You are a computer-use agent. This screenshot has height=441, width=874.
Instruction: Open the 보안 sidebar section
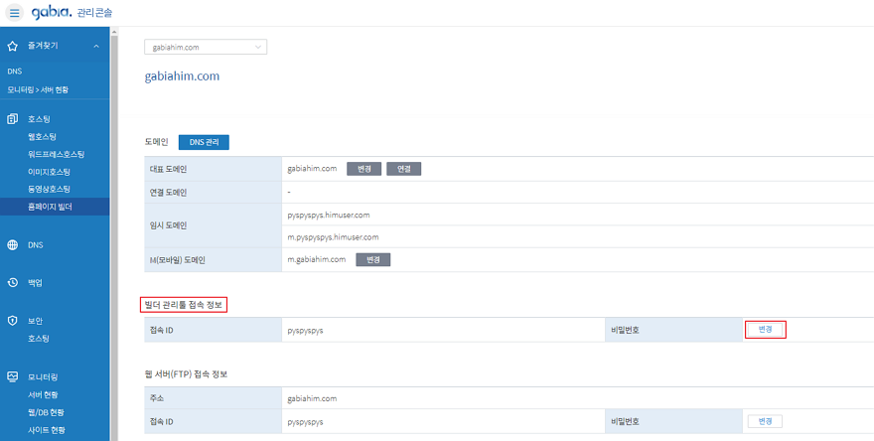point(35,321)
